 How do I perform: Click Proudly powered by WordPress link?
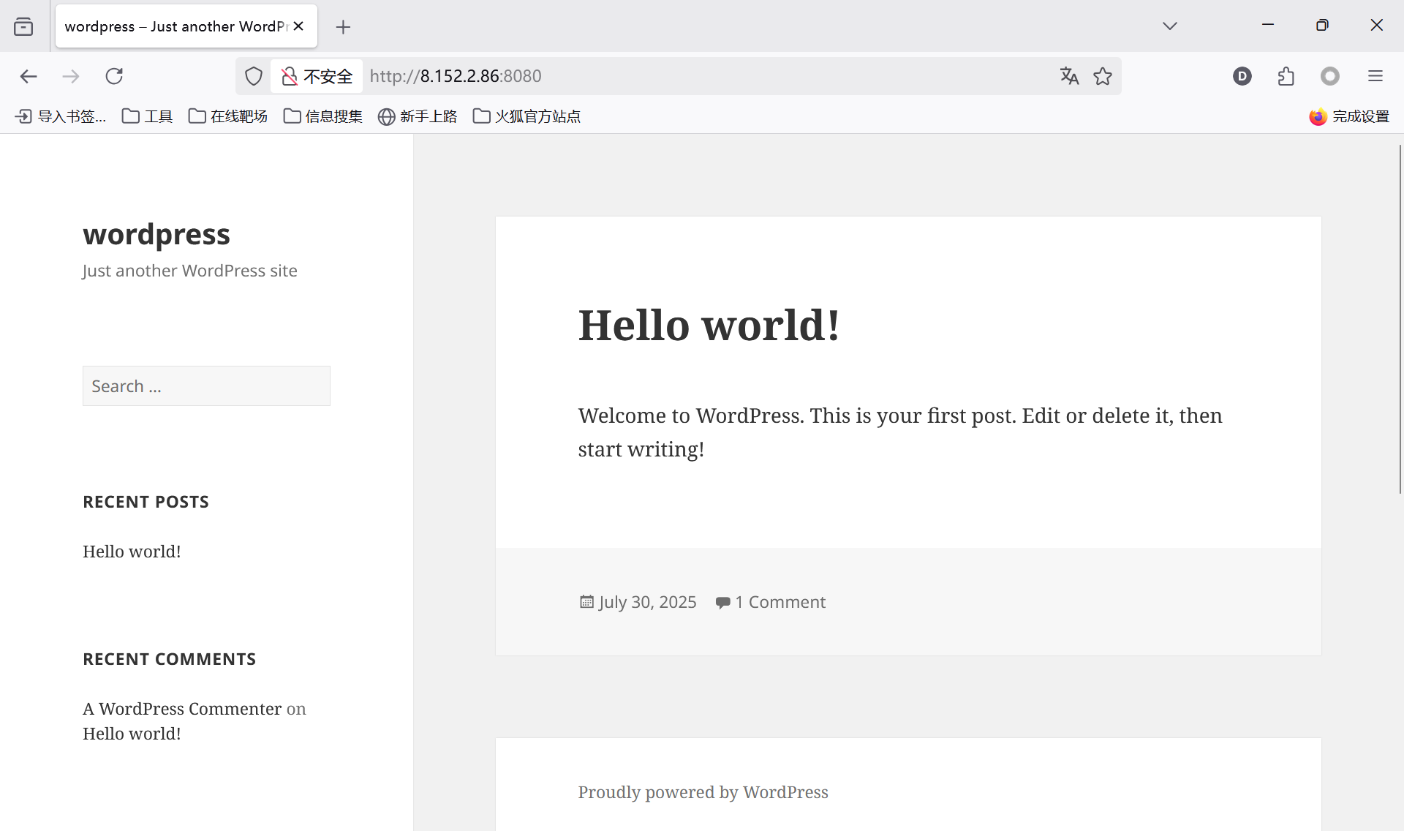pos(703,792)
